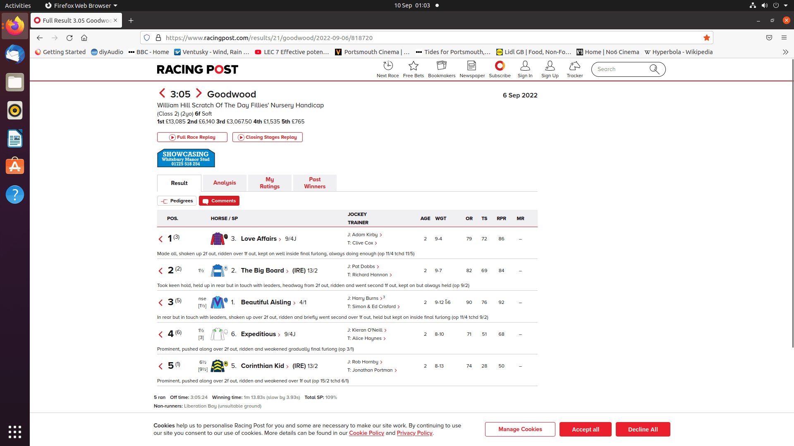Open the Privacy Policy link
Image resolution: width=794 pixels, height=446 pixels.
[414, 433]
